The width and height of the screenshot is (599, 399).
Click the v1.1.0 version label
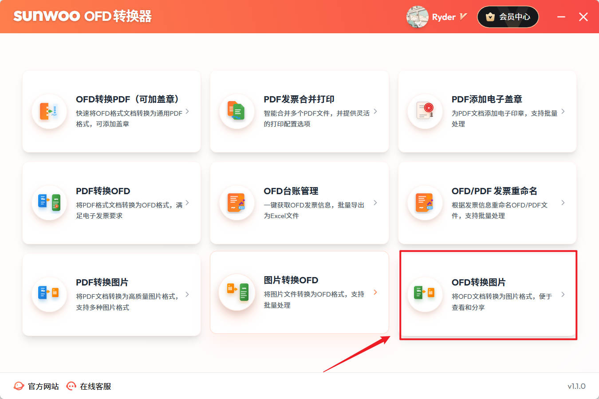click(576, 386)
